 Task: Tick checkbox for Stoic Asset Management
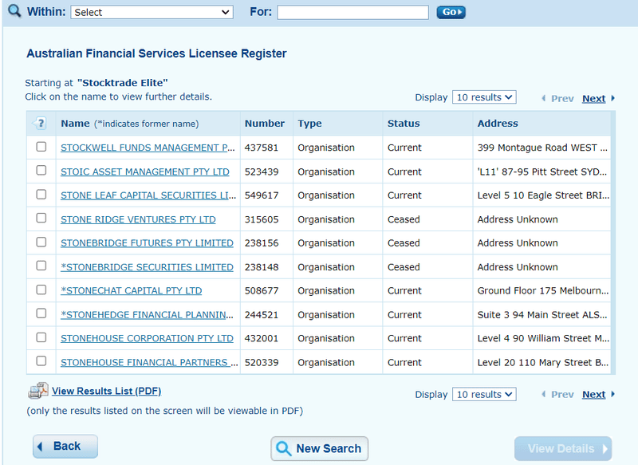coord(41,171)
